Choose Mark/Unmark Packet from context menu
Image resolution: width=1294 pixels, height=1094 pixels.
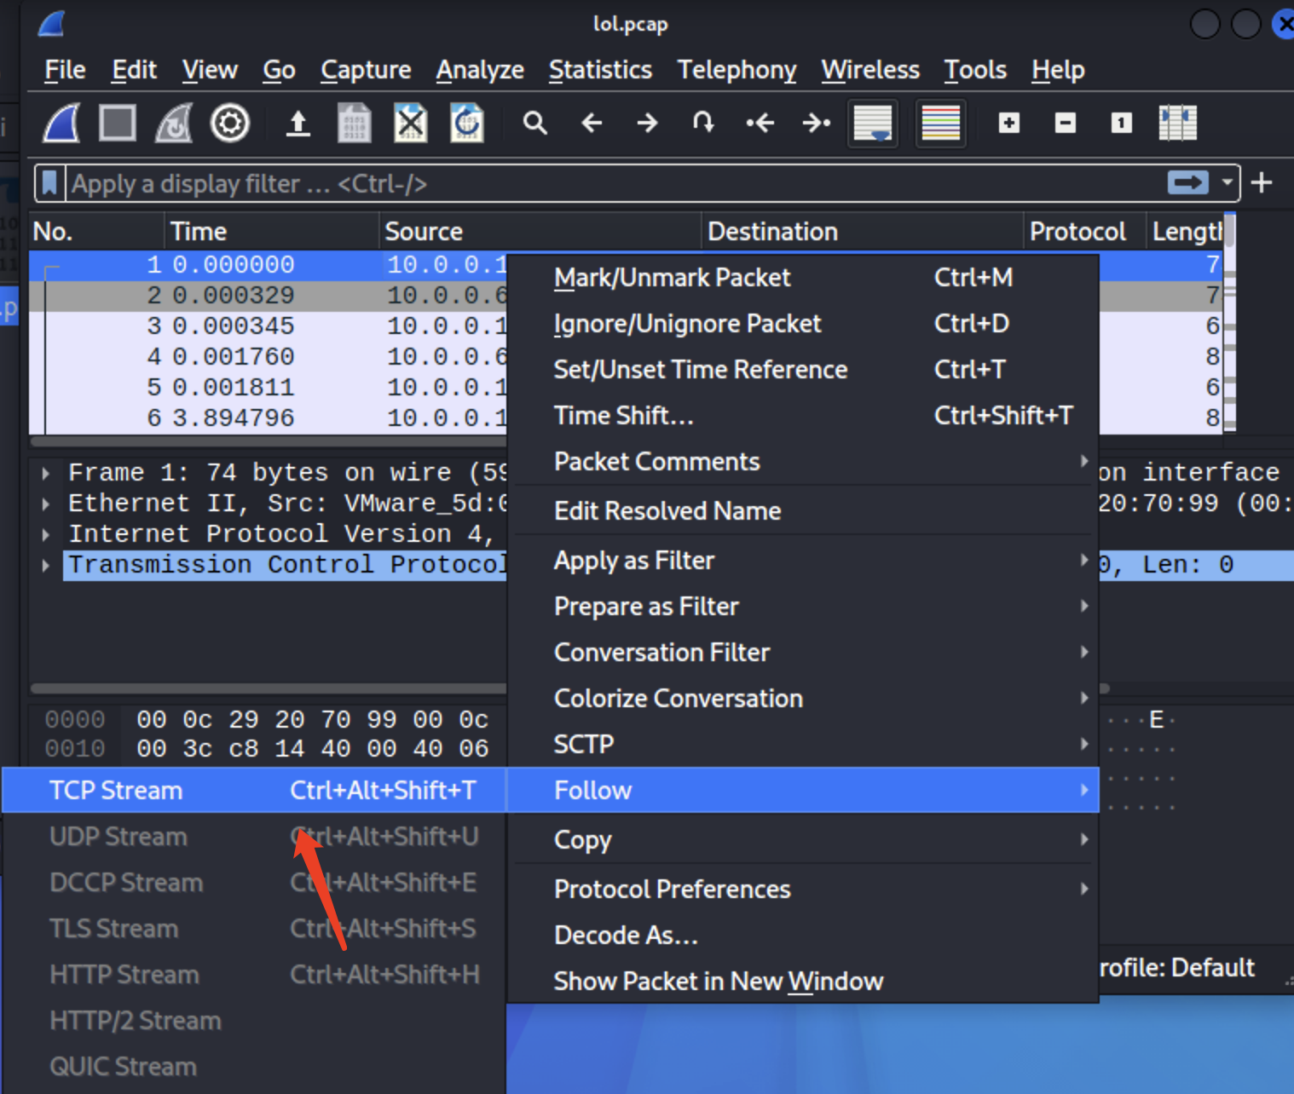(x=672, y=278)
